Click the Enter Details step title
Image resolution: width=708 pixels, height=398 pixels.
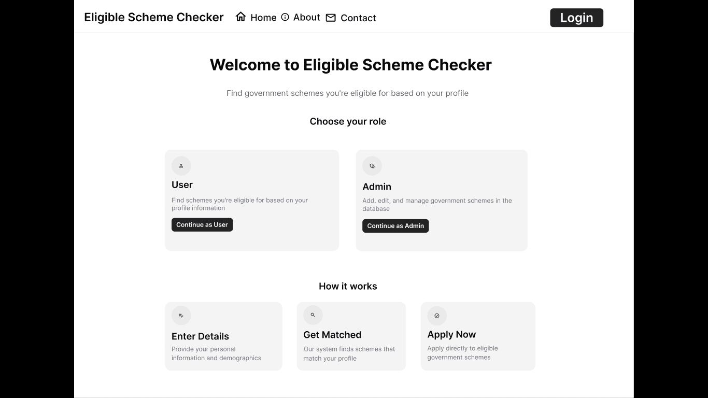coord(200,336)
